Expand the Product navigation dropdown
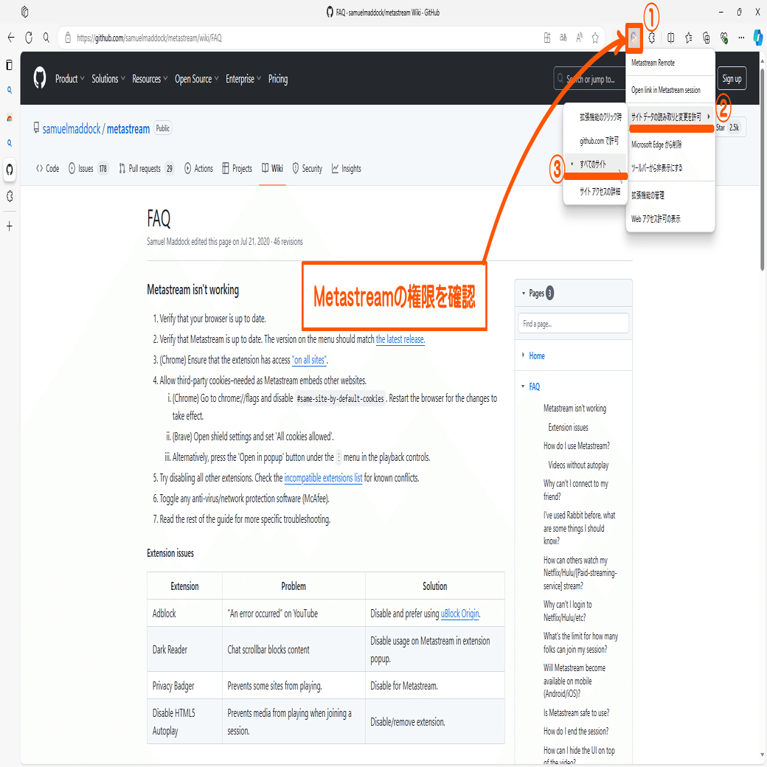 click(x=70, y=79)
